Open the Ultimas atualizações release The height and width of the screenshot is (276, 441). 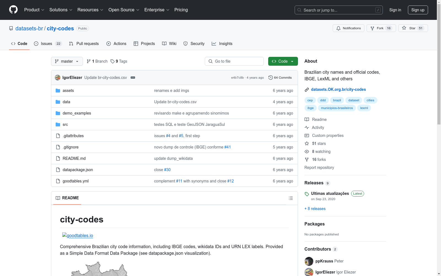click(330, 193)
